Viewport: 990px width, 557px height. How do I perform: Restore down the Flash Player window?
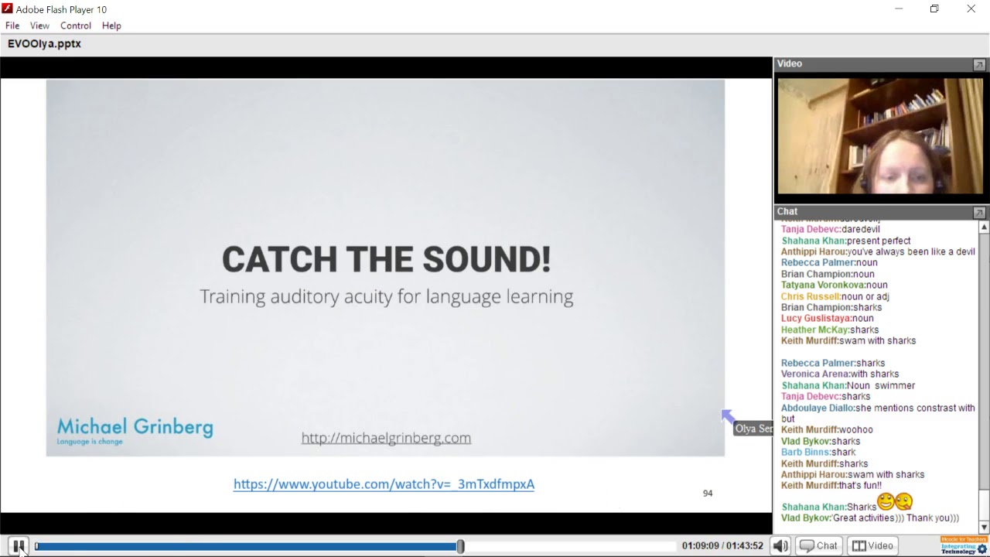[934, 9]
